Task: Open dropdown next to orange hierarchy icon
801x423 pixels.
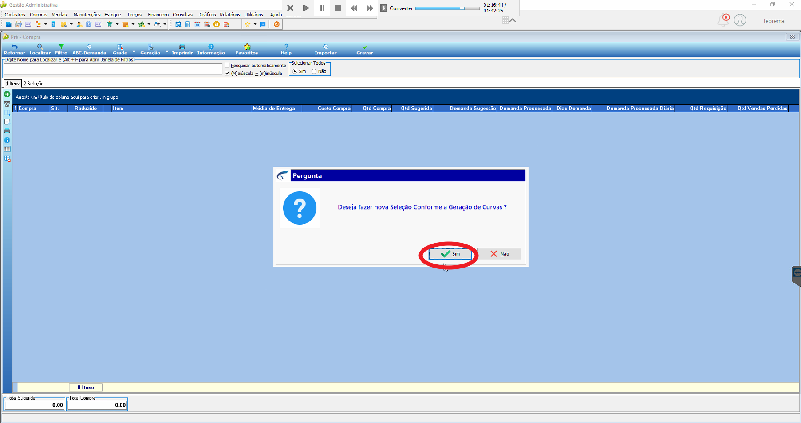Action: 46,24
